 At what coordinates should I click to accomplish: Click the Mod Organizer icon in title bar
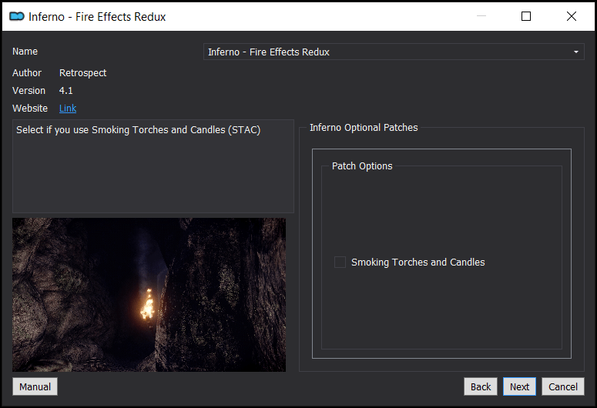point(17,16)
